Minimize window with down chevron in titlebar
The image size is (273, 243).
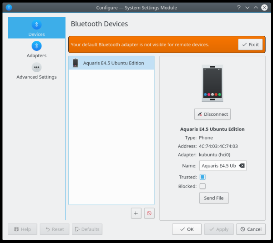point(247,7)
